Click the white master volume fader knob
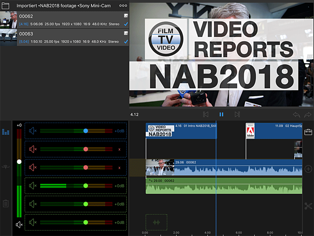The image size is (314, 236). pos(19,162)
